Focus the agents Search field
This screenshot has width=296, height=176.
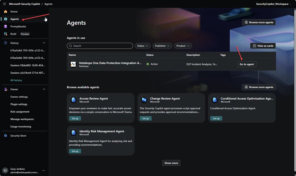100,46
